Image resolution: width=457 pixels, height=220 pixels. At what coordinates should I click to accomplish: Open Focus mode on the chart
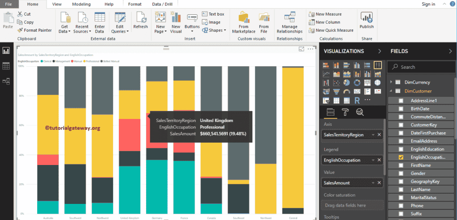click(x=301, y=49)
